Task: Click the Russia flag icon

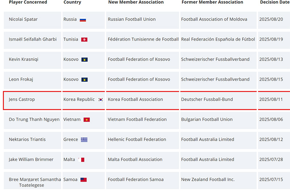Action: coord(83,20)
